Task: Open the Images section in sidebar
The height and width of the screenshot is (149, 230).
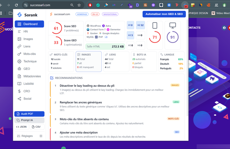Action: pos(29,39)
